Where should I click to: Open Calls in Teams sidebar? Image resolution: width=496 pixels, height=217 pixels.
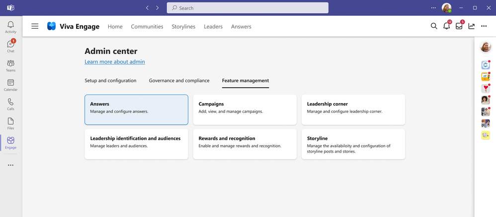[x=11, y=105]
